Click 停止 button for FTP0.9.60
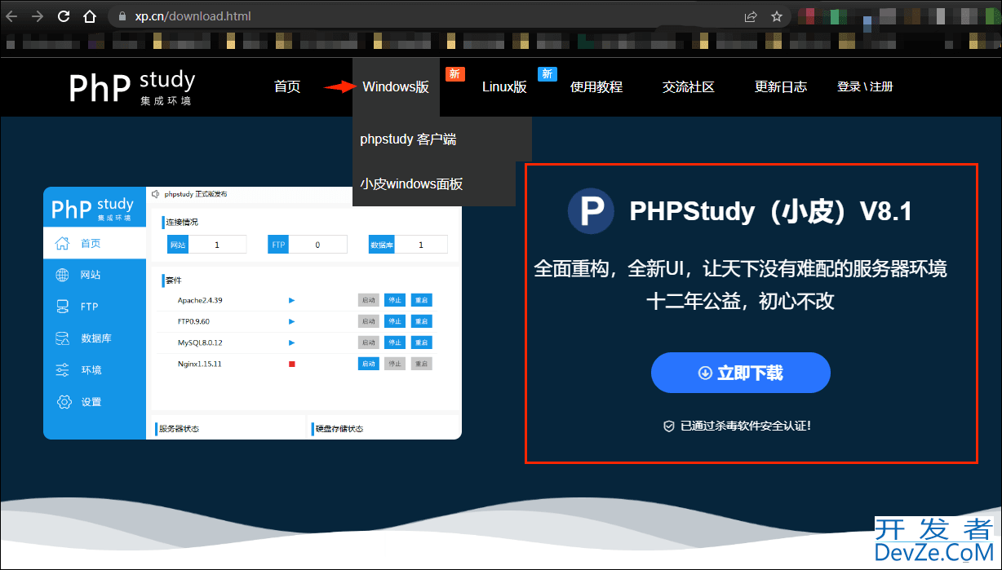1002x570 pixels. pyautogui.click(x=395, y=321)
